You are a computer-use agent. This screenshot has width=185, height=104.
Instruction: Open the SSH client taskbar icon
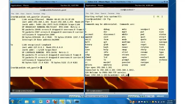point(77,102)
